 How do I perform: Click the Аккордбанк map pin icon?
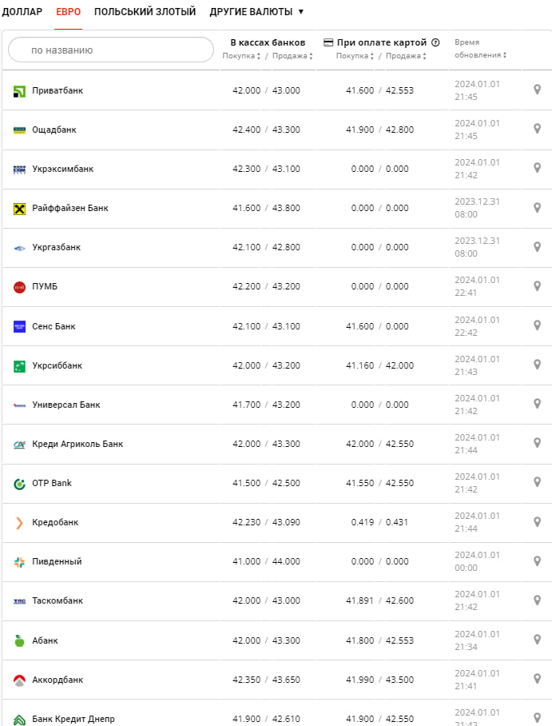(x=537, y=679)
